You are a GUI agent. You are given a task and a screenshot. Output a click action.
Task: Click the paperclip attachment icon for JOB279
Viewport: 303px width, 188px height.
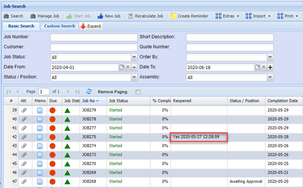pos(24,110)
